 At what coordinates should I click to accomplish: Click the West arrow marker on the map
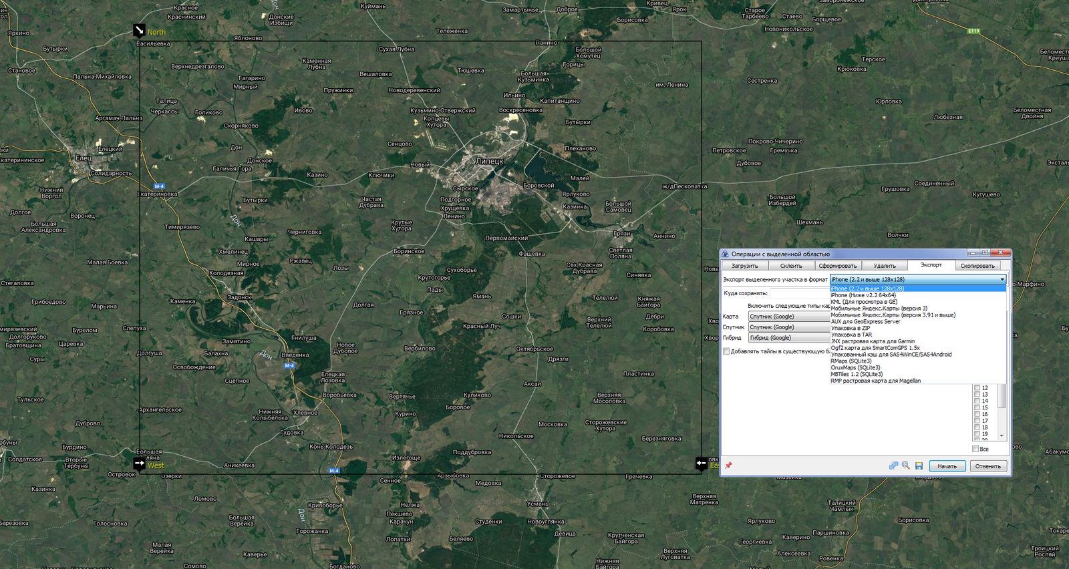[x=139, y=463]
